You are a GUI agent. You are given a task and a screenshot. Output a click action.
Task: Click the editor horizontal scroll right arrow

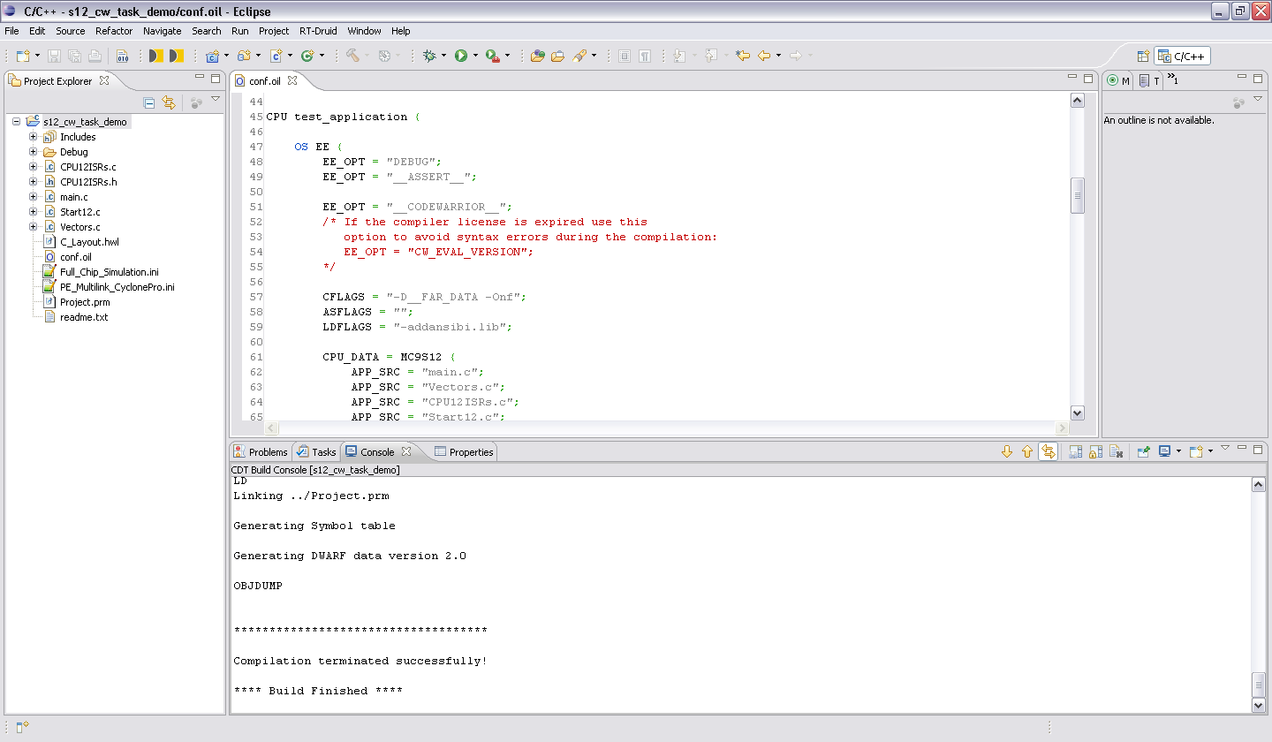point(1063,428)
